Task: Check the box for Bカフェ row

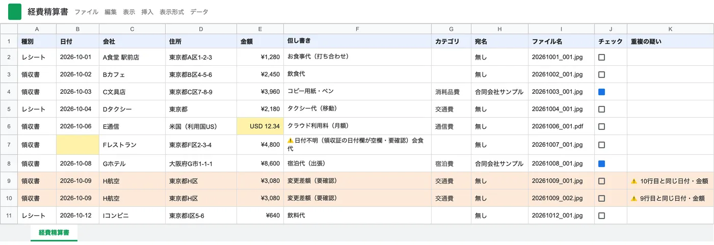Action: (x=601, y=74)
